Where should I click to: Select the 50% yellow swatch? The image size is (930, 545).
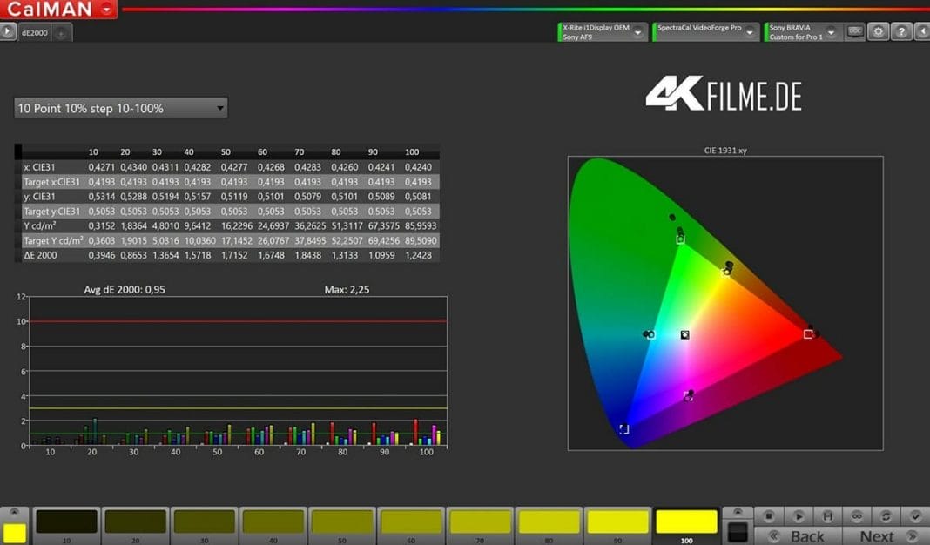342,522
